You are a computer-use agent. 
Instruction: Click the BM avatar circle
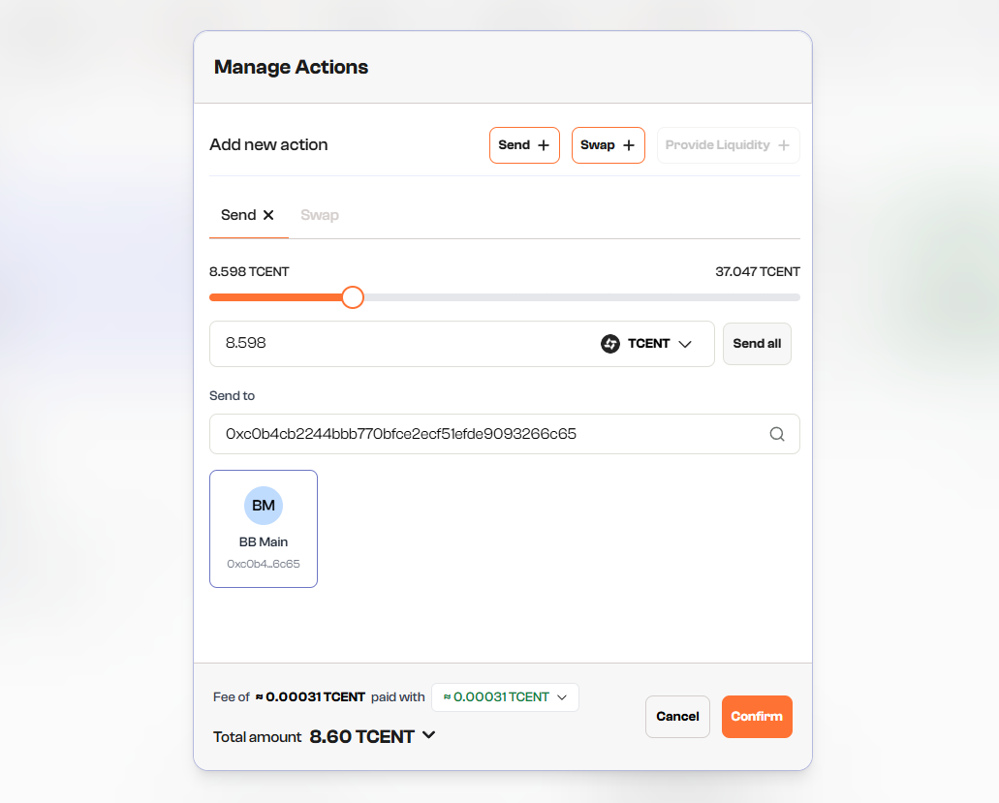click(264, 506)
